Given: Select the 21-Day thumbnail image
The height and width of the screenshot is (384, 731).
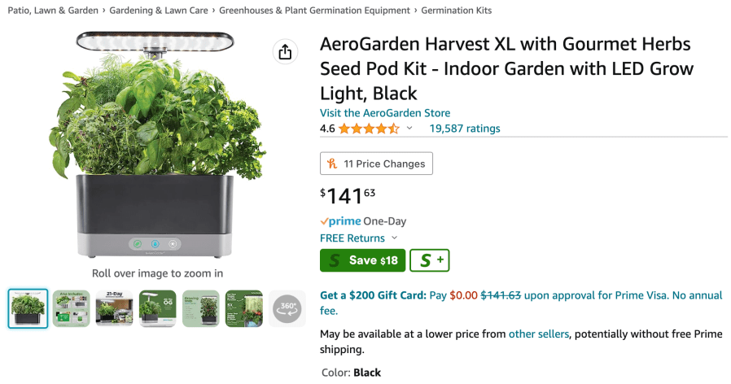Looking at the screenshot, I should pos(114,308).
